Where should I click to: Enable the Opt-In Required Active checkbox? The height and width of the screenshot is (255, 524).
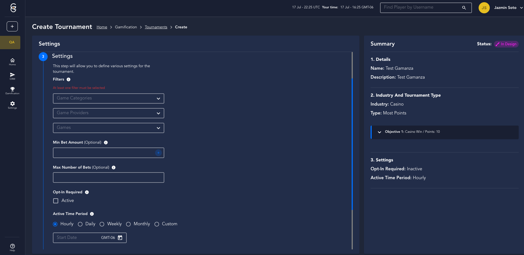pos(56,201)
